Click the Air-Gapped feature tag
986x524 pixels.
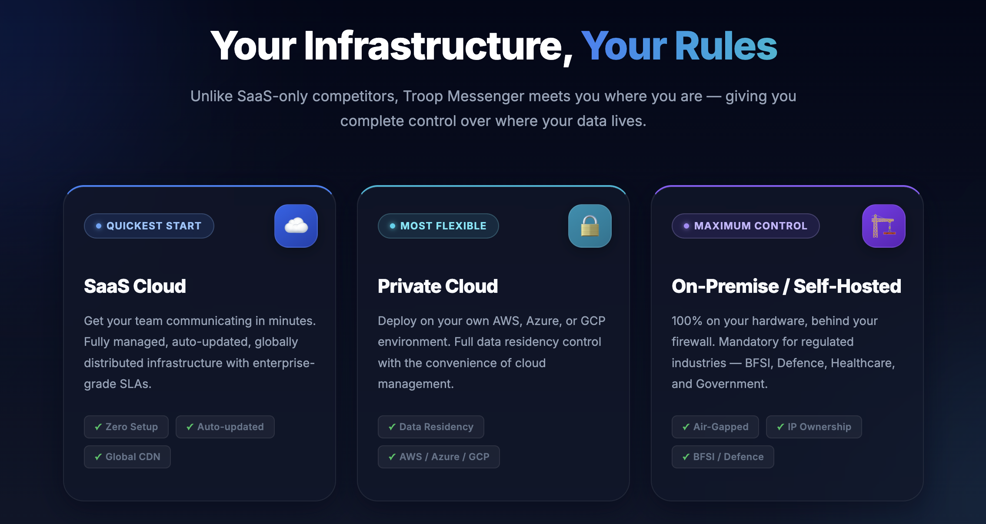[715, 427]
